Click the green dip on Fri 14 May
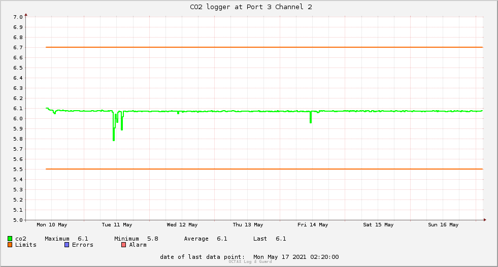 [x=311, y=118]
